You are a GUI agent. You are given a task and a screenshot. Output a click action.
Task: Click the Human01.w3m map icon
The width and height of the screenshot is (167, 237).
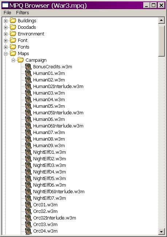(28, 73)
